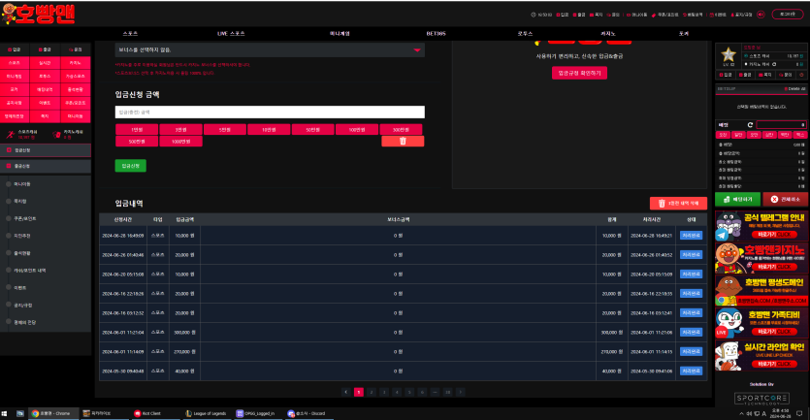Open LIVE 스포츠 tab in top navigation
Viewport: 810px width, 420px height.
click(x=231, y=33)
